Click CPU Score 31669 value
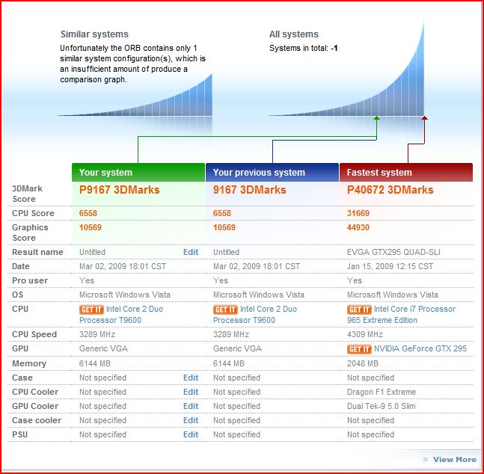The height and width of the screenshot is (474, 484). (x=358, y=213)
